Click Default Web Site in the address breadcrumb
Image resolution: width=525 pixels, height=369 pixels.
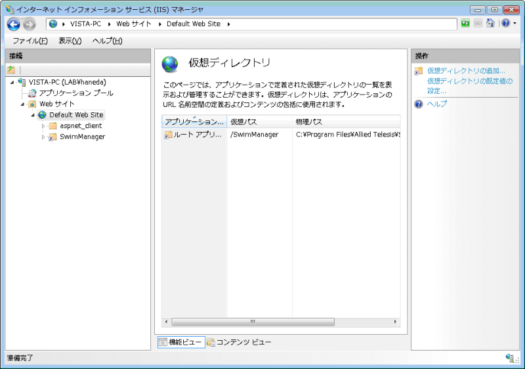coord(194,24)
